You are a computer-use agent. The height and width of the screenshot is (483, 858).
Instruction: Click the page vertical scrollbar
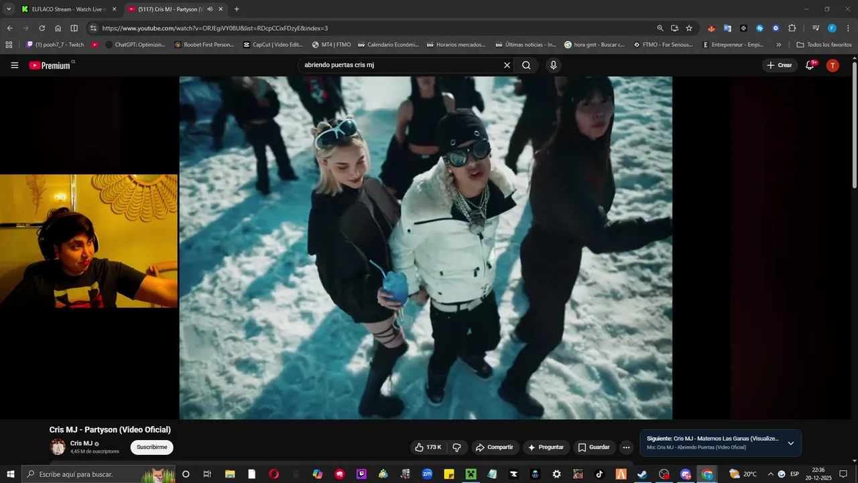pos(854,125)
